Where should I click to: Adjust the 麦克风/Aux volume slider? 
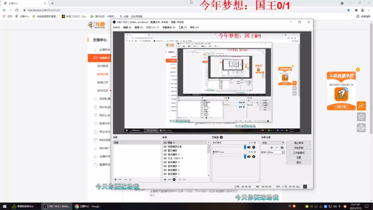tap(245, 157)
